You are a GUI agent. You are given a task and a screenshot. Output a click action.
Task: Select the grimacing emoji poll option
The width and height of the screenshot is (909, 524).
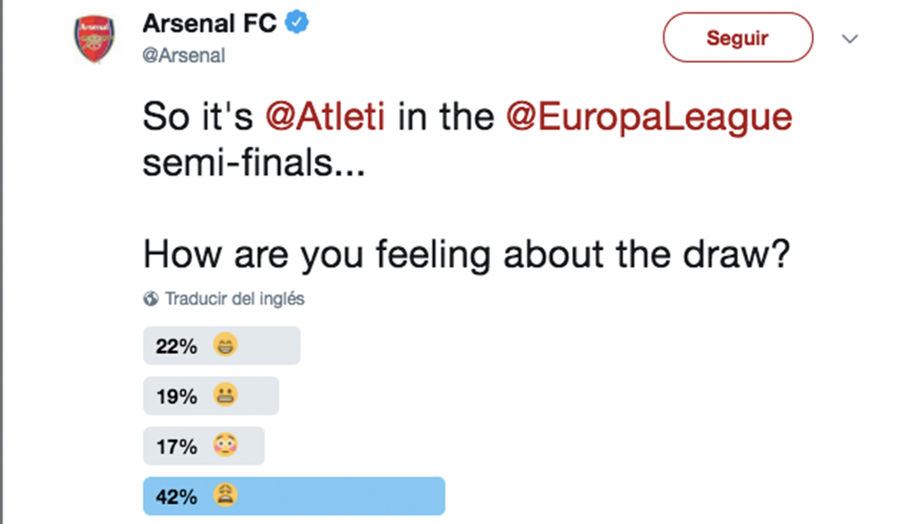tap(226, 396)
